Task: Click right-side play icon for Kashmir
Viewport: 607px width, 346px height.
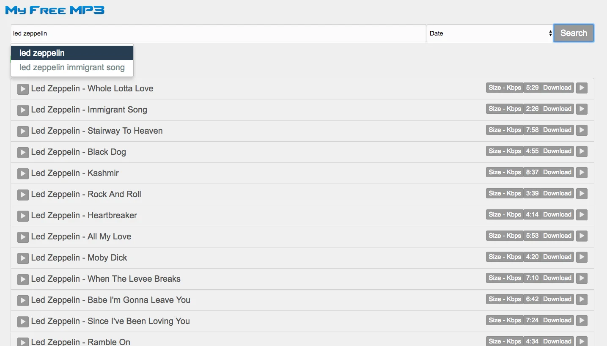Action: pos(582,172)
